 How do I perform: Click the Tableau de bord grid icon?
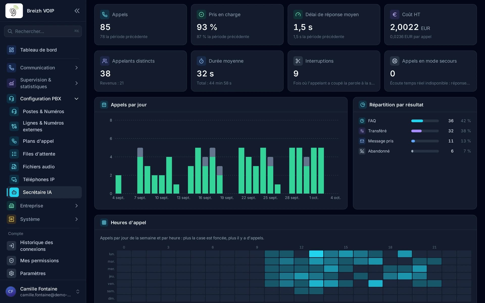point(11,50)
